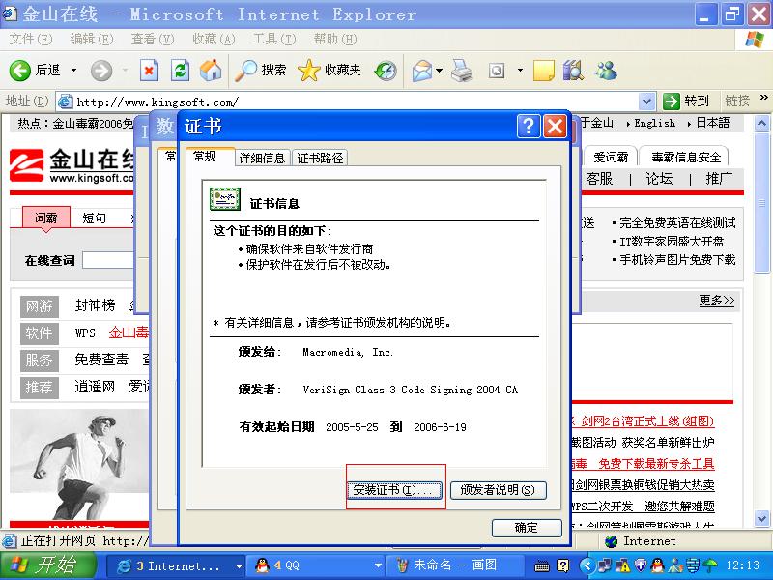Switch to the 详细信息 tab

pyautogui.click(x=262, y=158)
